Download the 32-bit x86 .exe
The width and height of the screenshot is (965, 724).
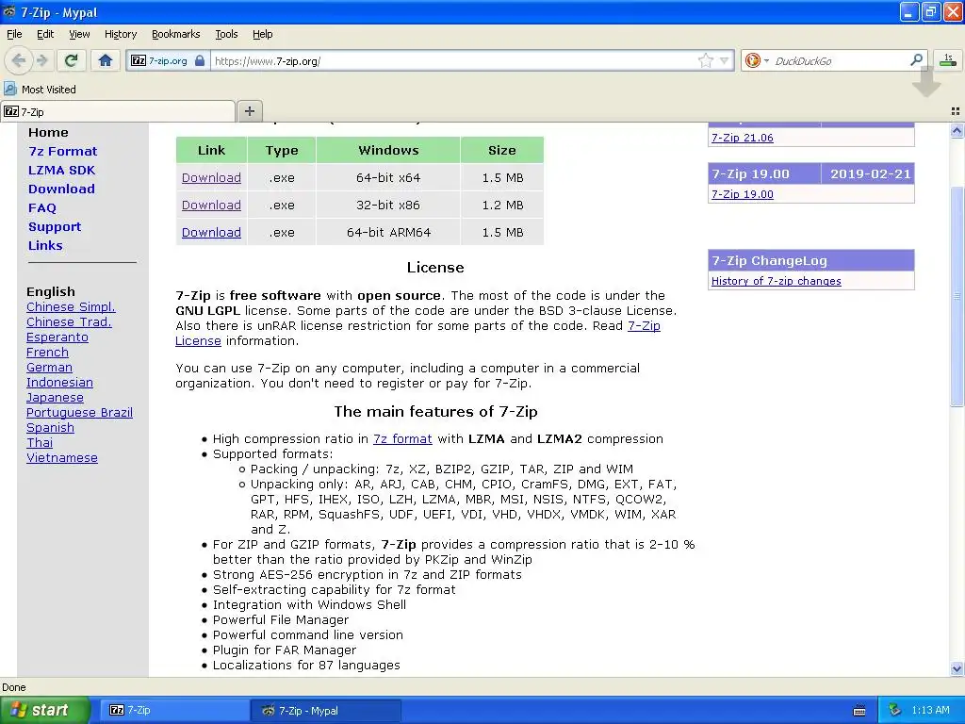point(211,205)
